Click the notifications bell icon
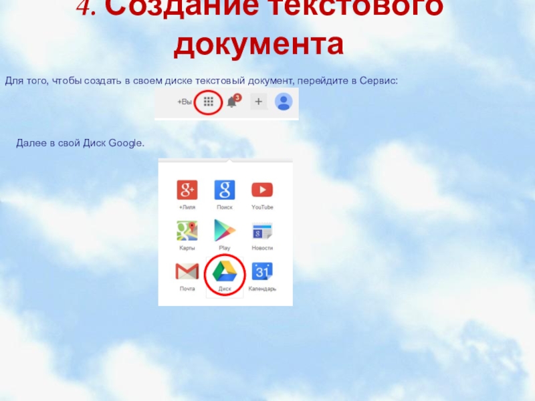Screen dimensions: 535x401 pos(233,101)
